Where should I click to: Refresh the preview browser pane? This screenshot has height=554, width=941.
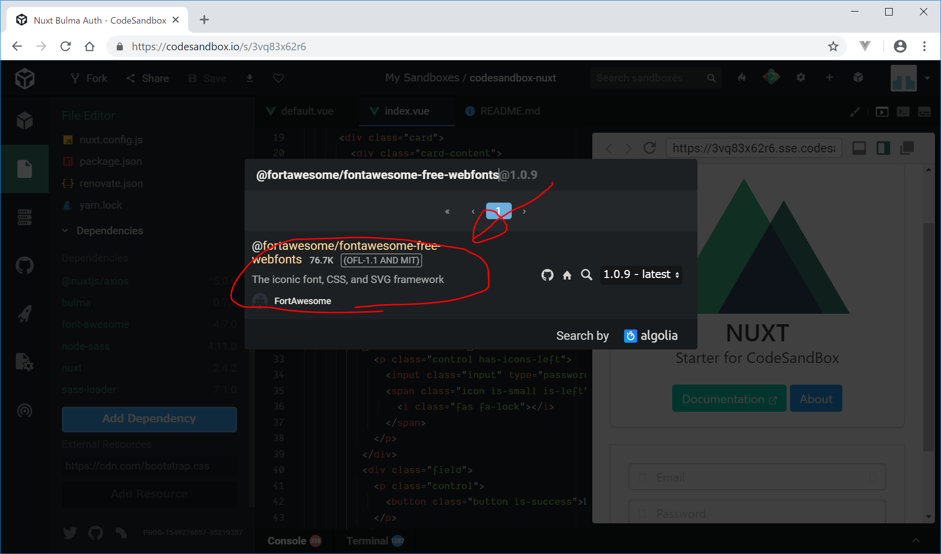pyautogui.click(x=650, y=148)
